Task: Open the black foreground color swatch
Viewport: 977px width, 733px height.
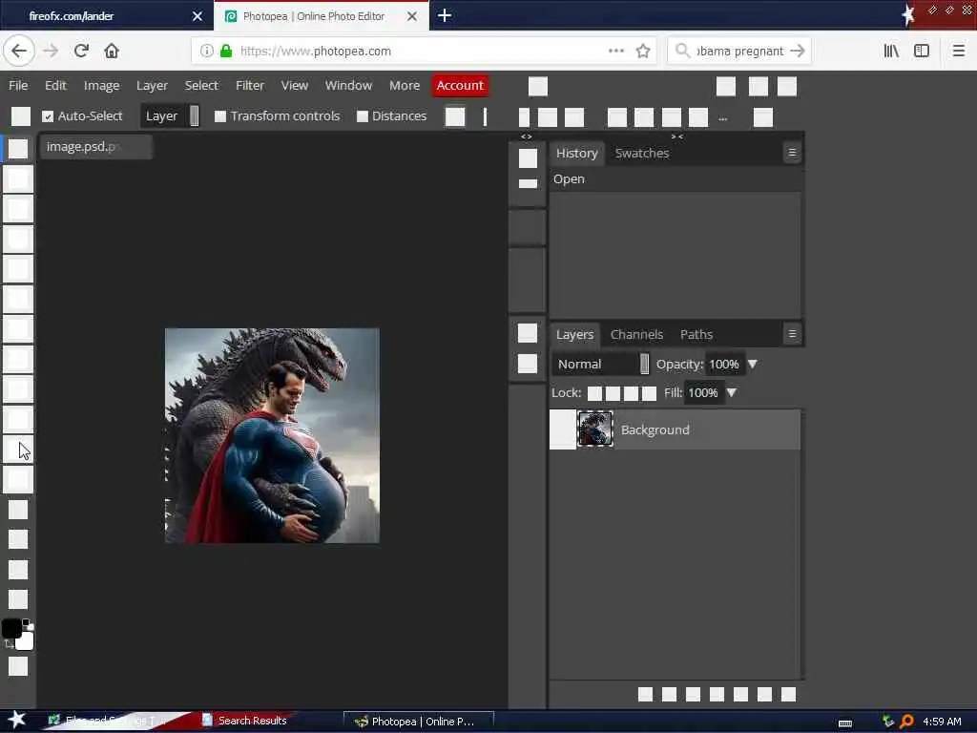Action: [x=11, y=628]
